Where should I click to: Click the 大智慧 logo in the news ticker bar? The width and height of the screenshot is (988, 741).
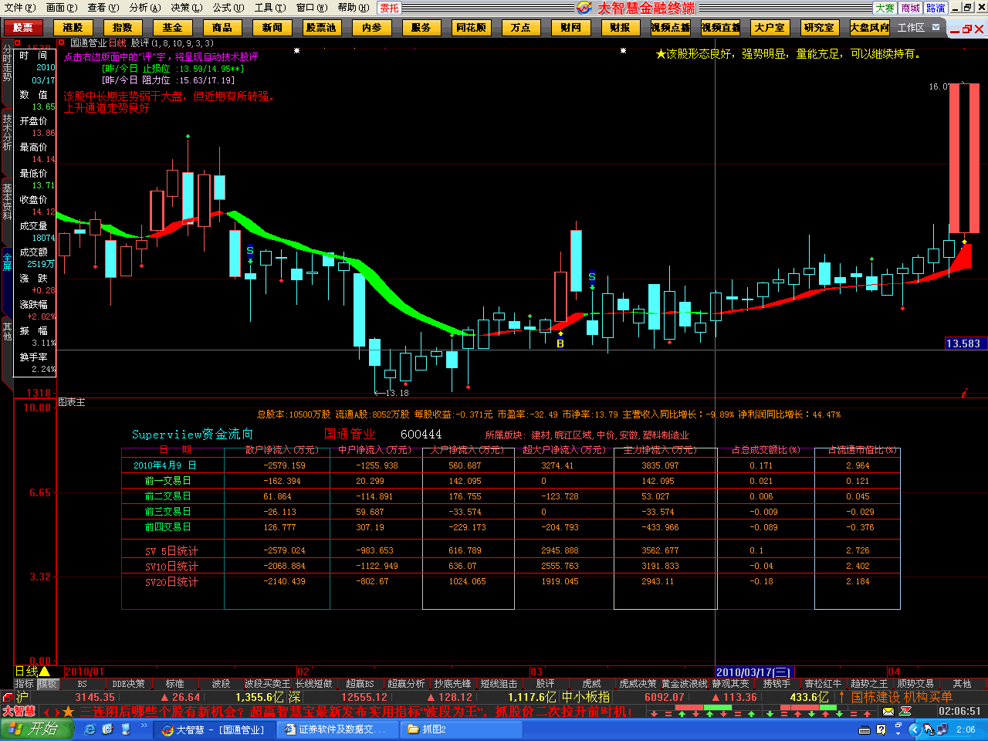19,712
